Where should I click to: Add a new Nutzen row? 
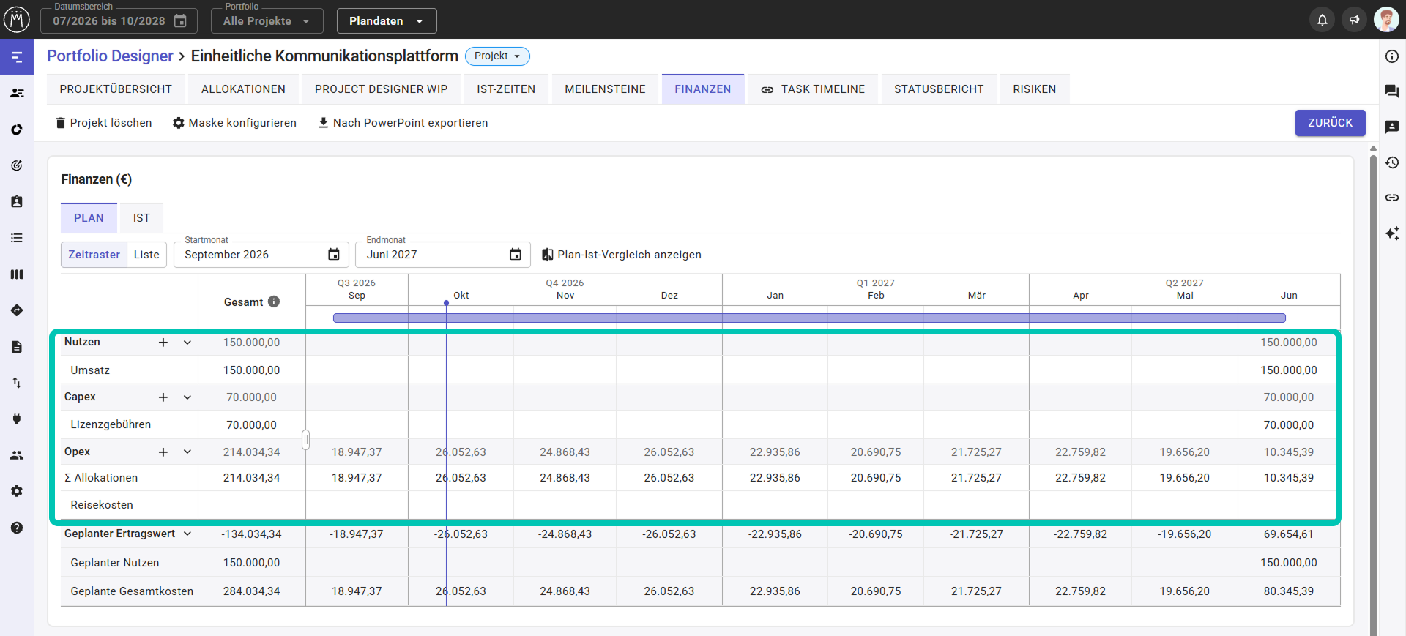click(x=163, y=343)
